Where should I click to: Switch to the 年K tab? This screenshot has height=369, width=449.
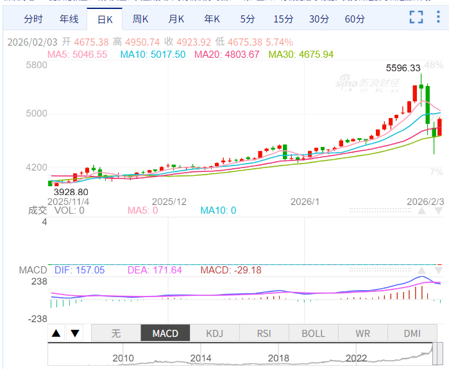(x=212, y=19)
